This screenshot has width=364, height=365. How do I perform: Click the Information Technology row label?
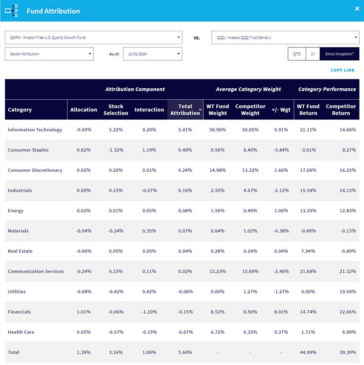[x=35, y=130]
